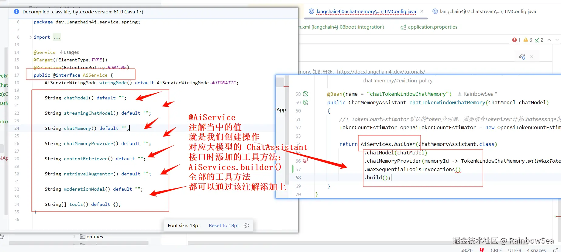Click chatModel() method on line 20
561x252 pixels.
click(79, 98)
